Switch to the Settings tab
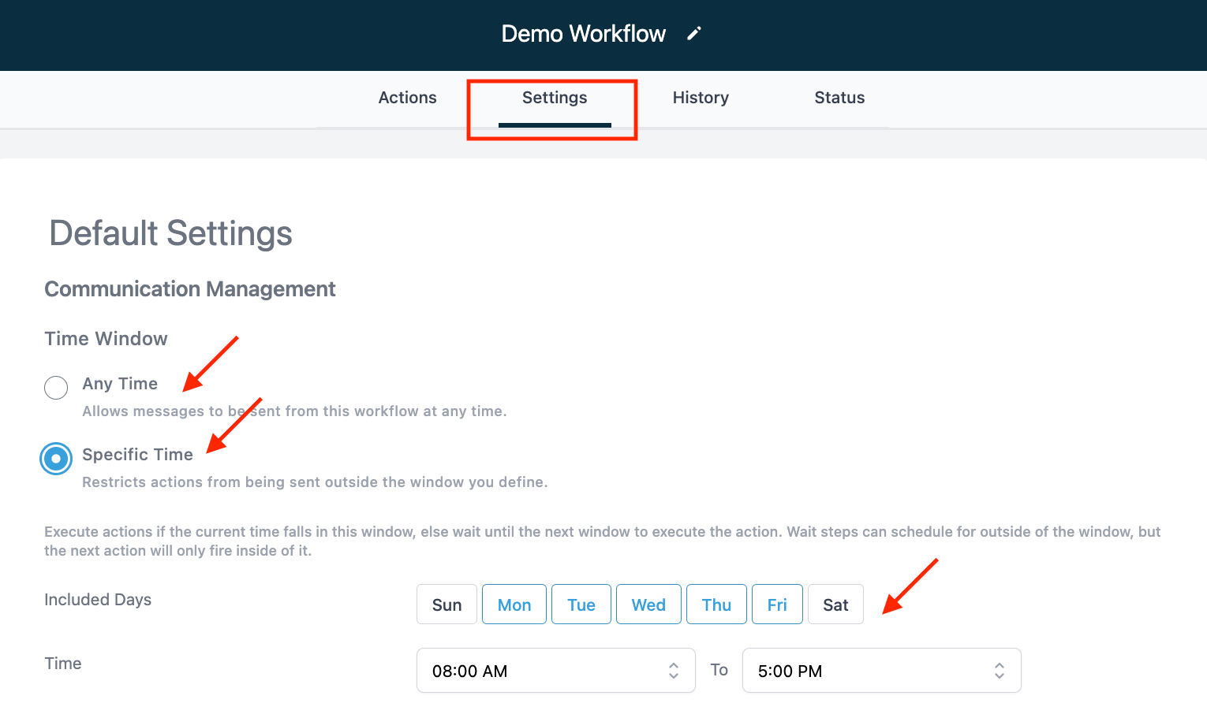1207x703 pixels. [x=555, y=98]
